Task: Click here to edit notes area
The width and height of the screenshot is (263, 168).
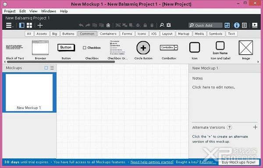Action: coord(213,87)
